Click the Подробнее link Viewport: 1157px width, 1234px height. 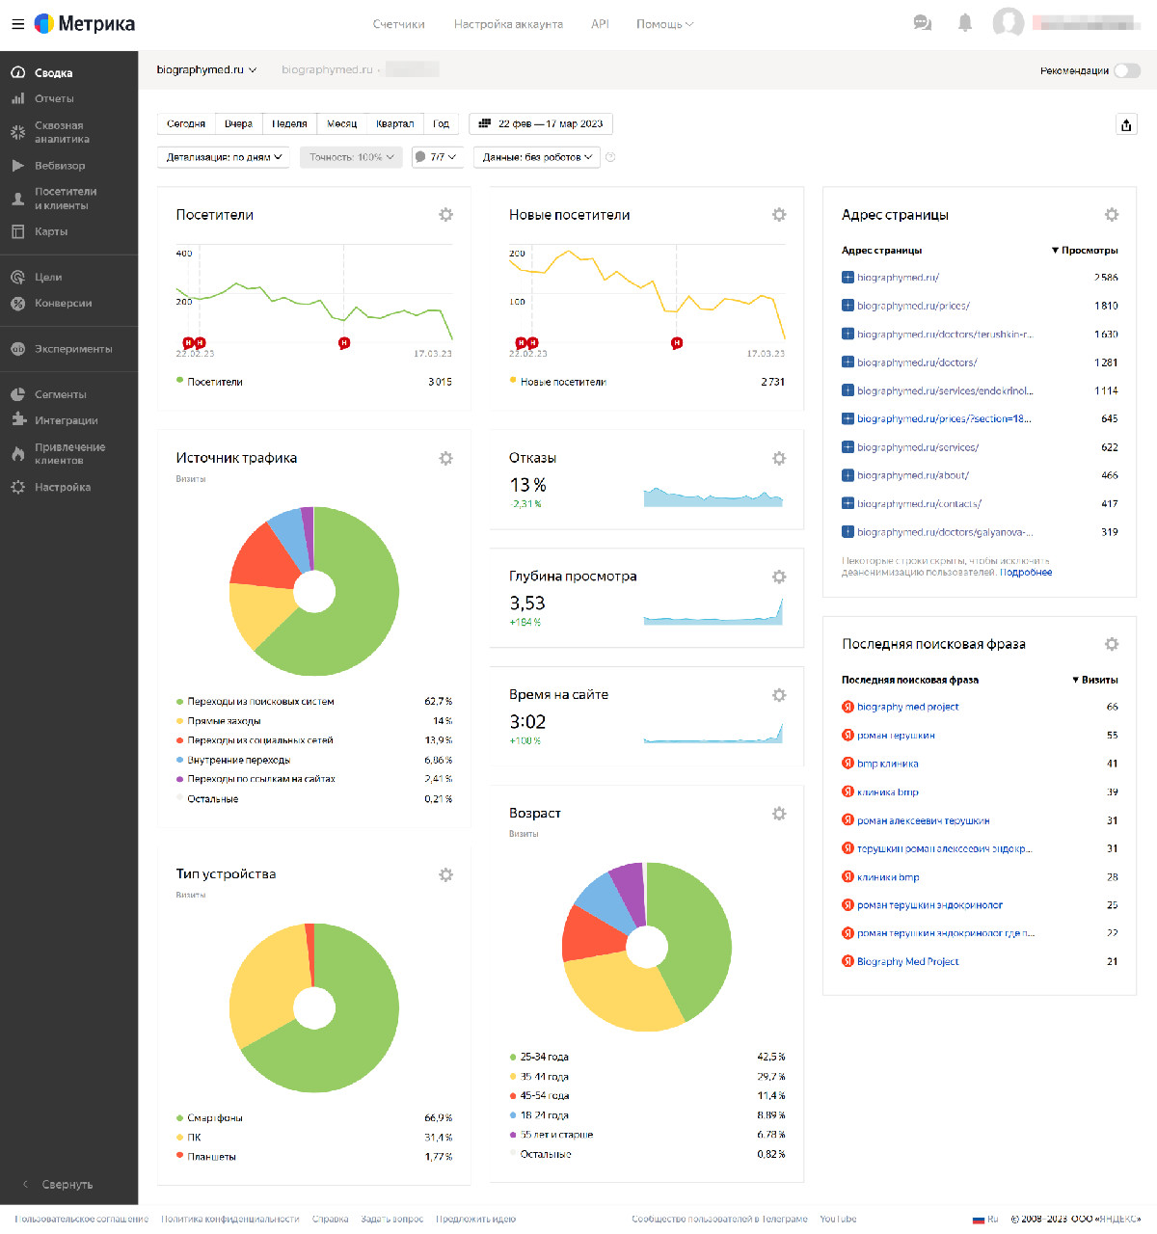(1026, 573)
